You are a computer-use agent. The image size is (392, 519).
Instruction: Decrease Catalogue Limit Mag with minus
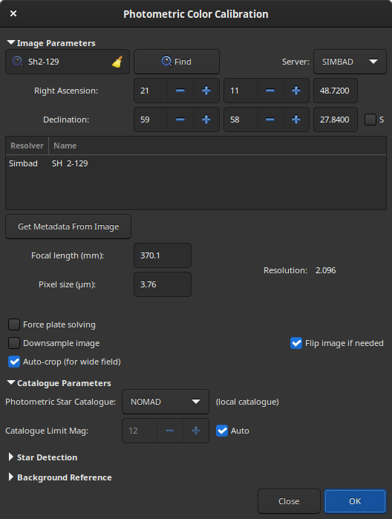tap(170, 431)
